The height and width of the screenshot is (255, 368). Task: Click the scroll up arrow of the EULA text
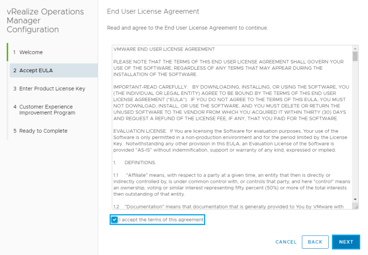click(355, 48)
